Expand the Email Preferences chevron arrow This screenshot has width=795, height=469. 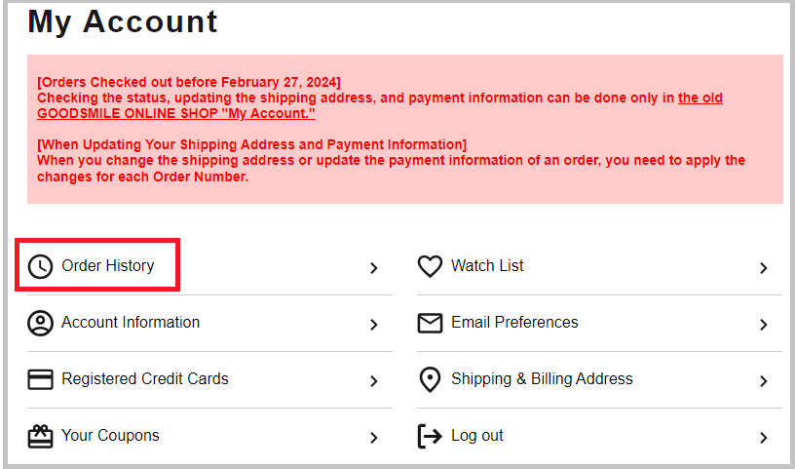(764, 325)
